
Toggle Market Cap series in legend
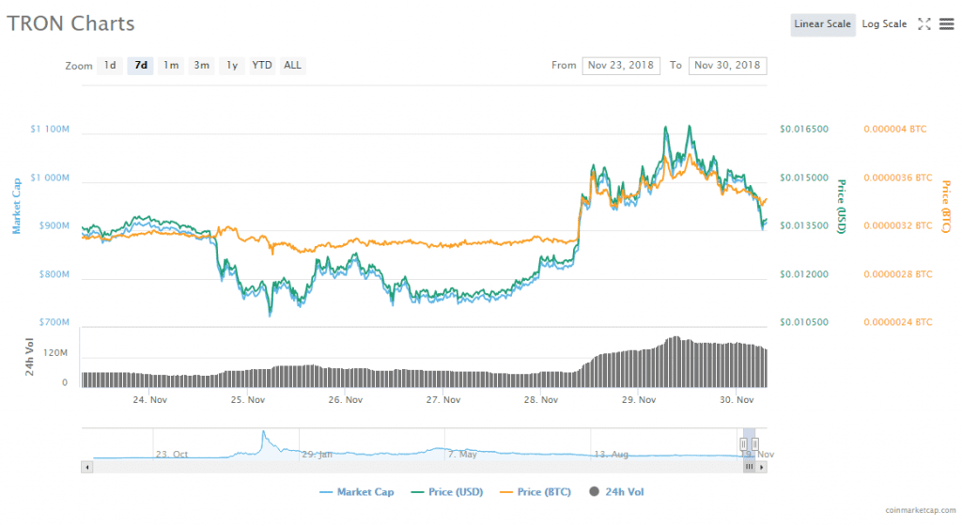[357, 492]
